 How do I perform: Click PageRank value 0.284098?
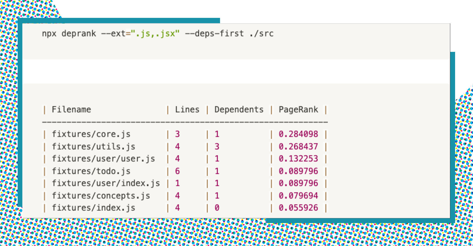coord(298,134)
